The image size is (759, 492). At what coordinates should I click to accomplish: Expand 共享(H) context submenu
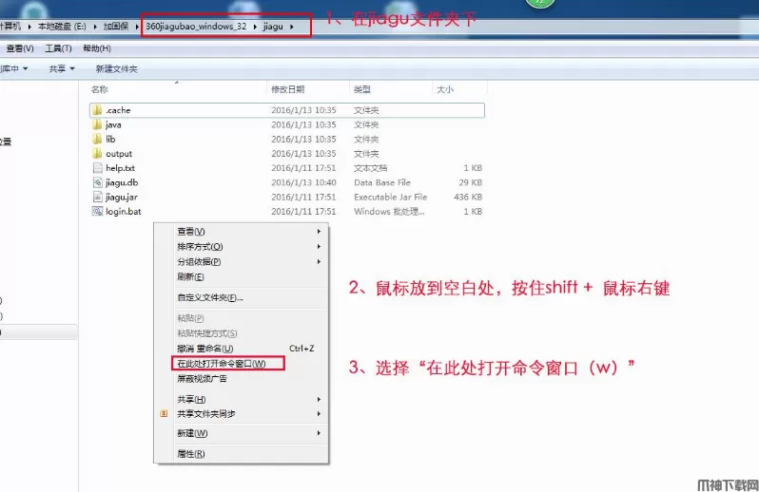(319, 399)
